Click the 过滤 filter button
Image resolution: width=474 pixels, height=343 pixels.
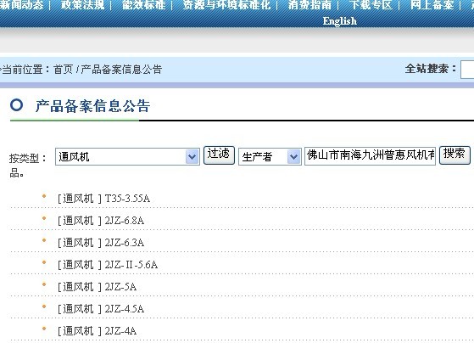click(219, 155)
